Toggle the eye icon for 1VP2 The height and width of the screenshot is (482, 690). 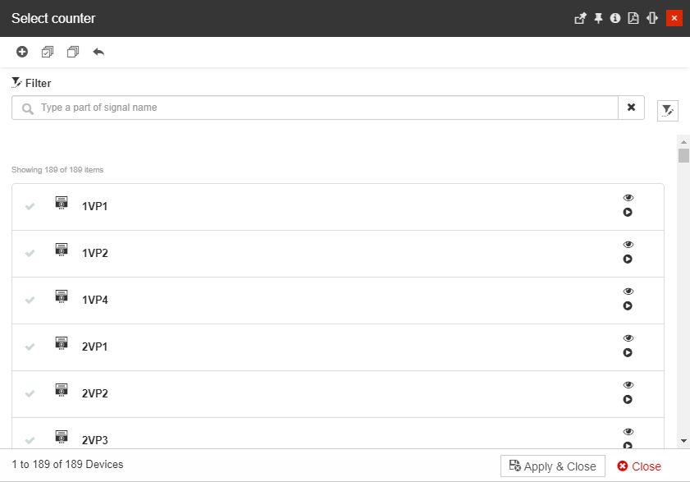pos(628,245)
